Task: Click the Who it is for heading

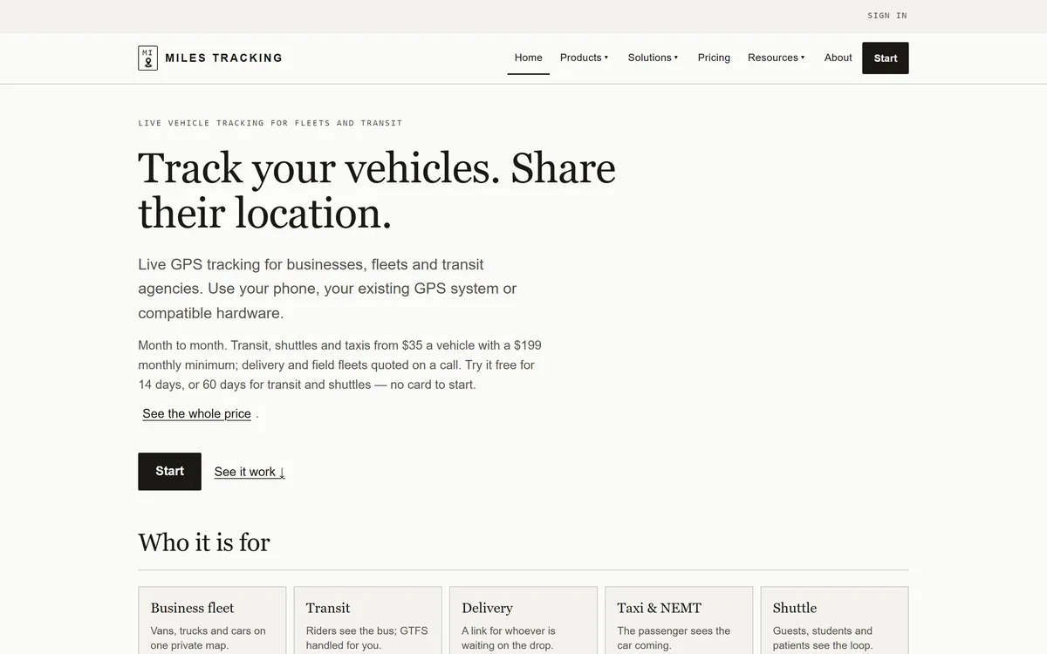Action: click(204, 542)
